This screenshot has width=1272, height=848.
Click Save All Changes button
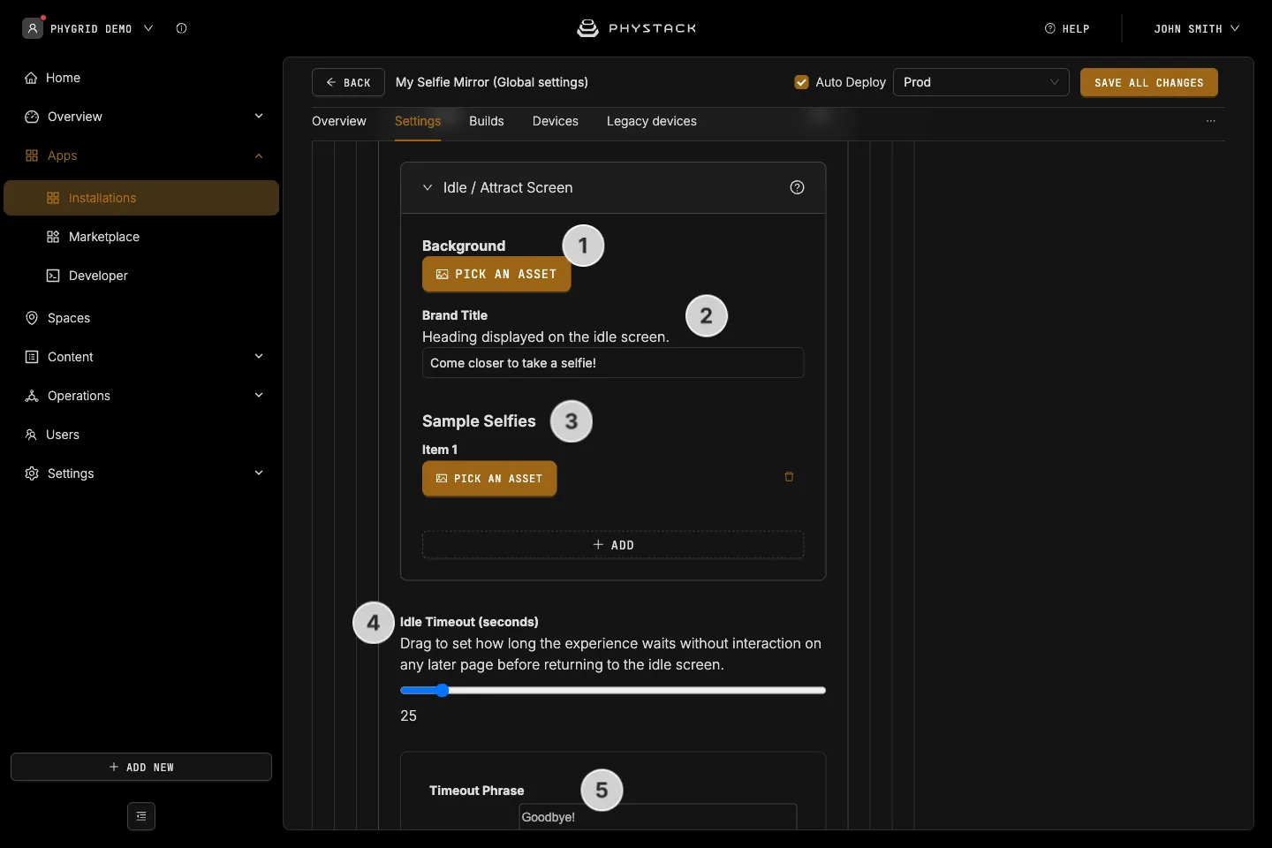click(x=1149, y=82)
